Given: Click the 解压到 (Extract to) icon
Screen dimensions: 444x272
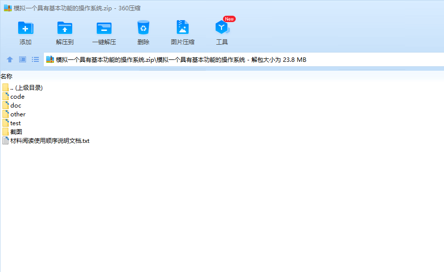Looking at the screenshot, I should [64, 27].
